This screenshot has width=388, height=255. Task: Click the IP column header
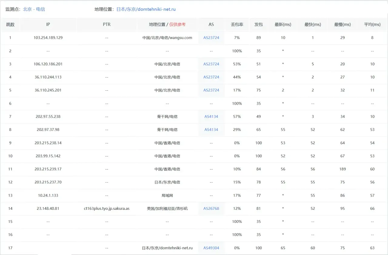[48, 25]
